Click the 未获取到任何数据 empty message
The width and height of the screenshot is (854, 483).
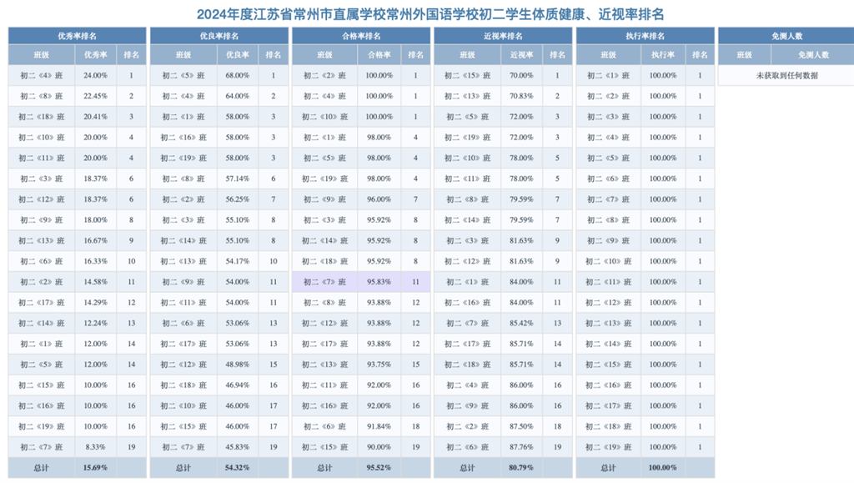pos(786,75)
